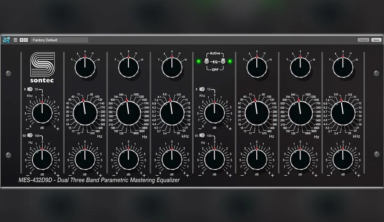Click the Bypass button
The width and height of the screenshot is (384, 222).
click(376, 40)
